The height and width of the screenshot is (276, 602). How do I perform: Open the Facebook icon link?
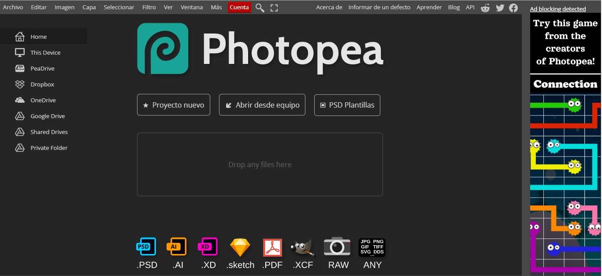(513, 7)
